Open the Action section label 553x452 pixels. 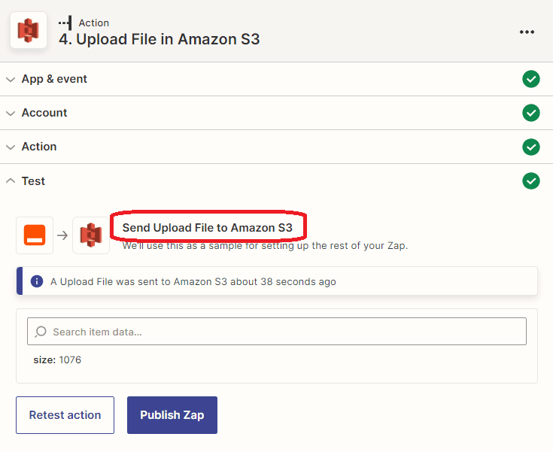pyautogui.click(x=39, y=147)
